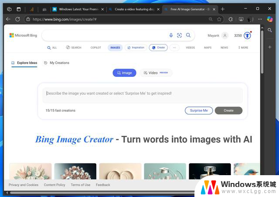Open the bluebird thumbnail
The height and width of the screenshot is (197, 279).
(x=247, y=169)
